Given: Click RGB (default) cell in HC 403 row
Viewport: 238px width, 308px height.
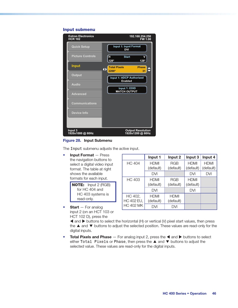Looking at the screenshot, I should pos(174,182).
